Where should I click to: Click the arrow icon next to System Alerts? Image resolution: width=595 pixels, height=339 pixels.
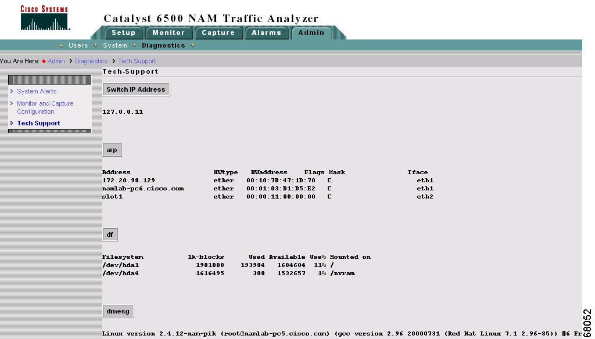pos(12,91)
